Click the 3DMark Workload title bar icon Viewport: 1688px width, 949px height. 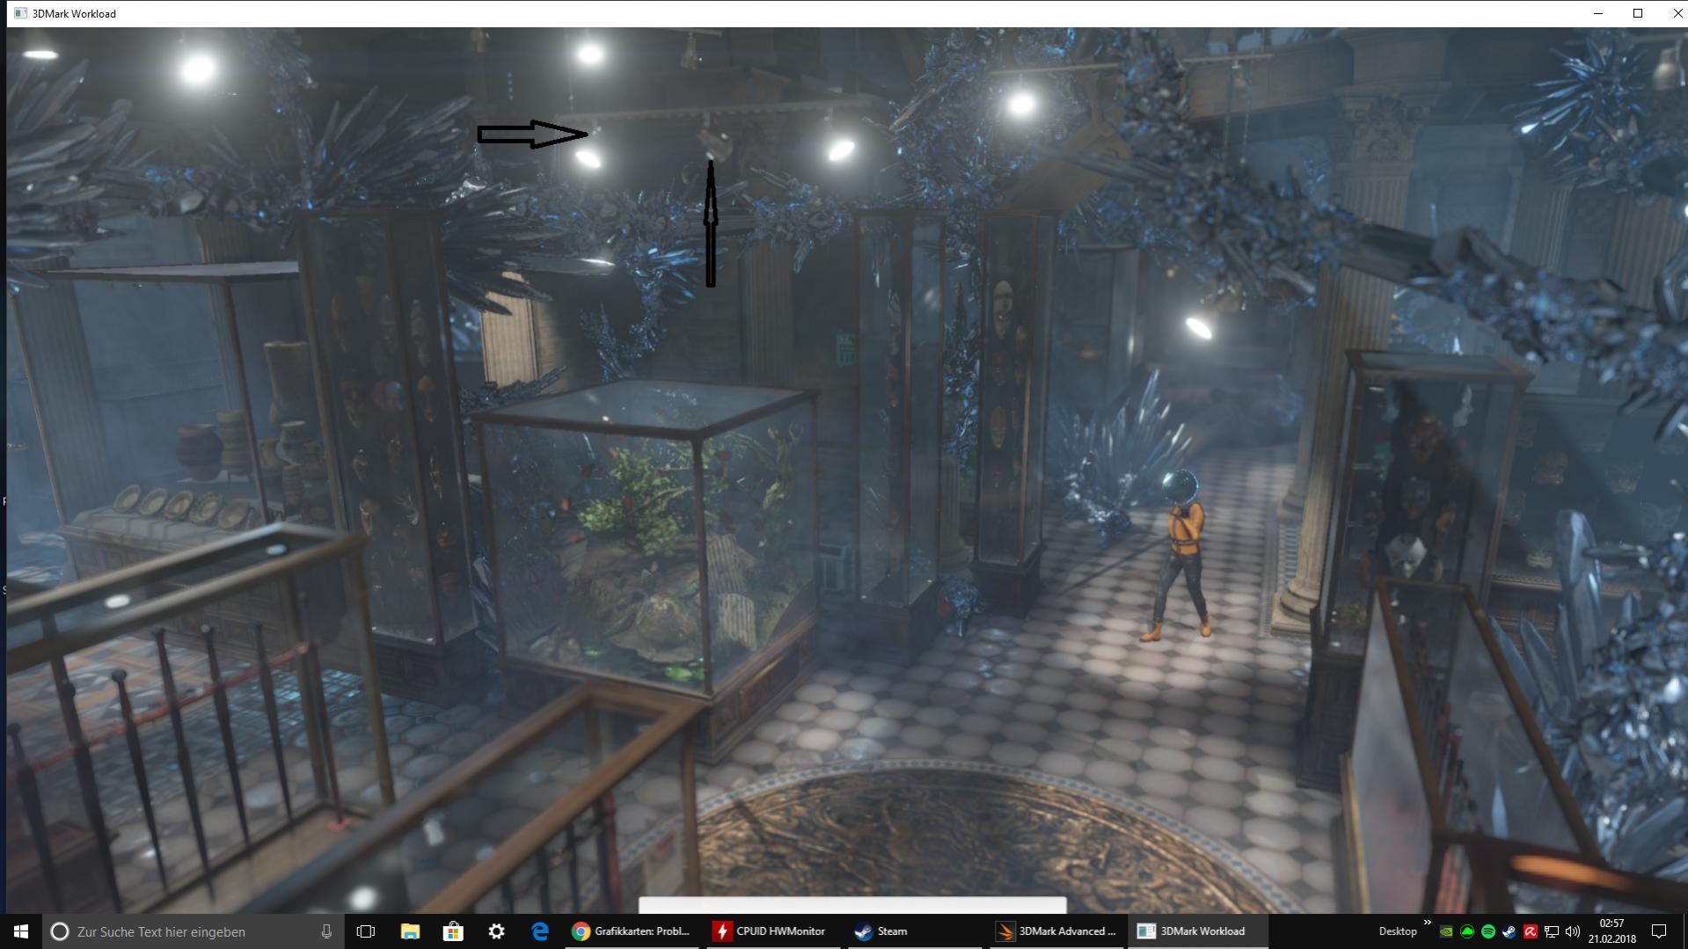pyautogui.click(x=20, y=13)
